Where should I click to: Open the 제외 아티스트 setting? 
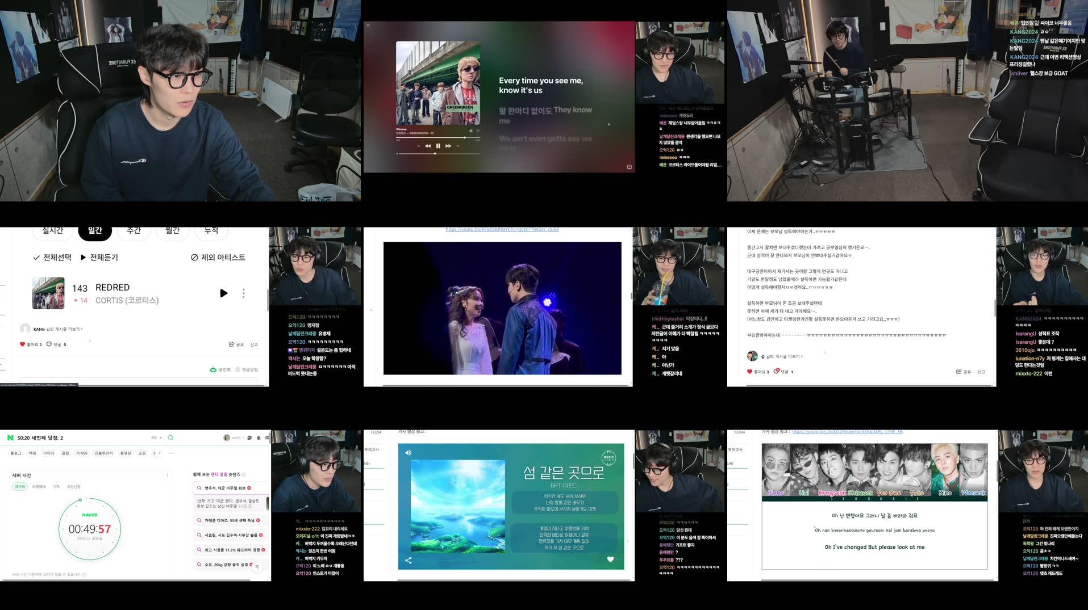click(218, 257)
